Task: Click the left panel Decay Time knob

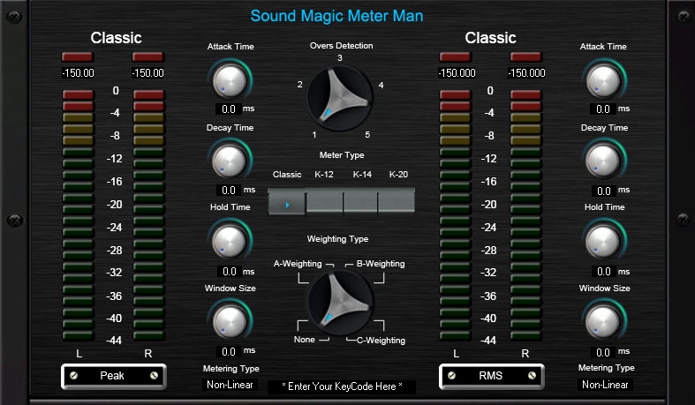Action: 229,161
